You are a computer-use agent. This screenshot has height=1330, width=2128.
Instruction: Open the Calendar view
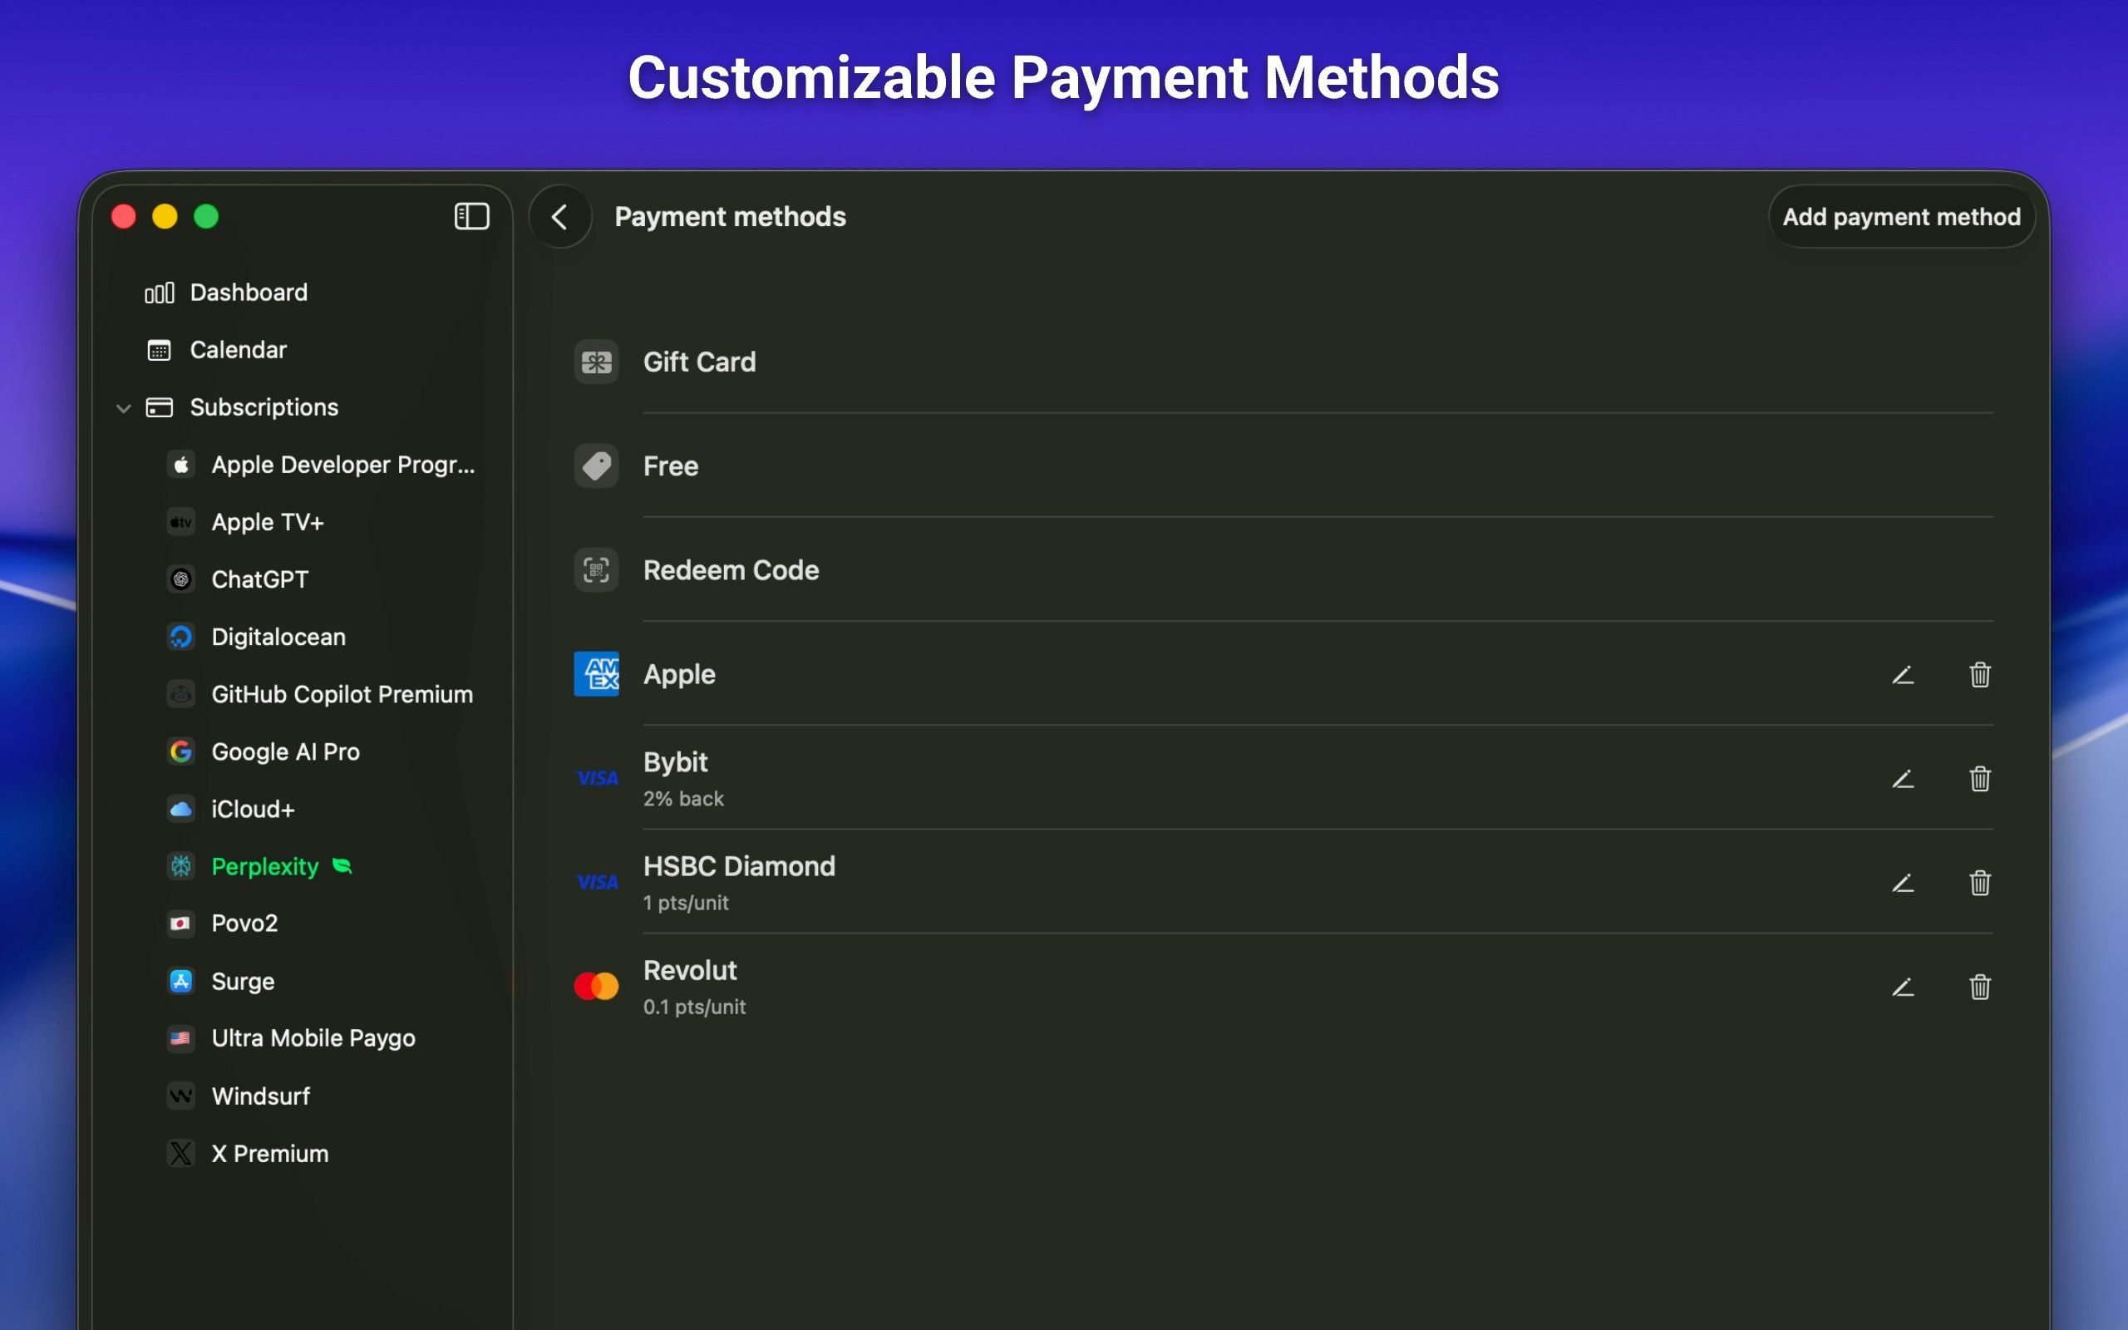click(x=238, y=350)
